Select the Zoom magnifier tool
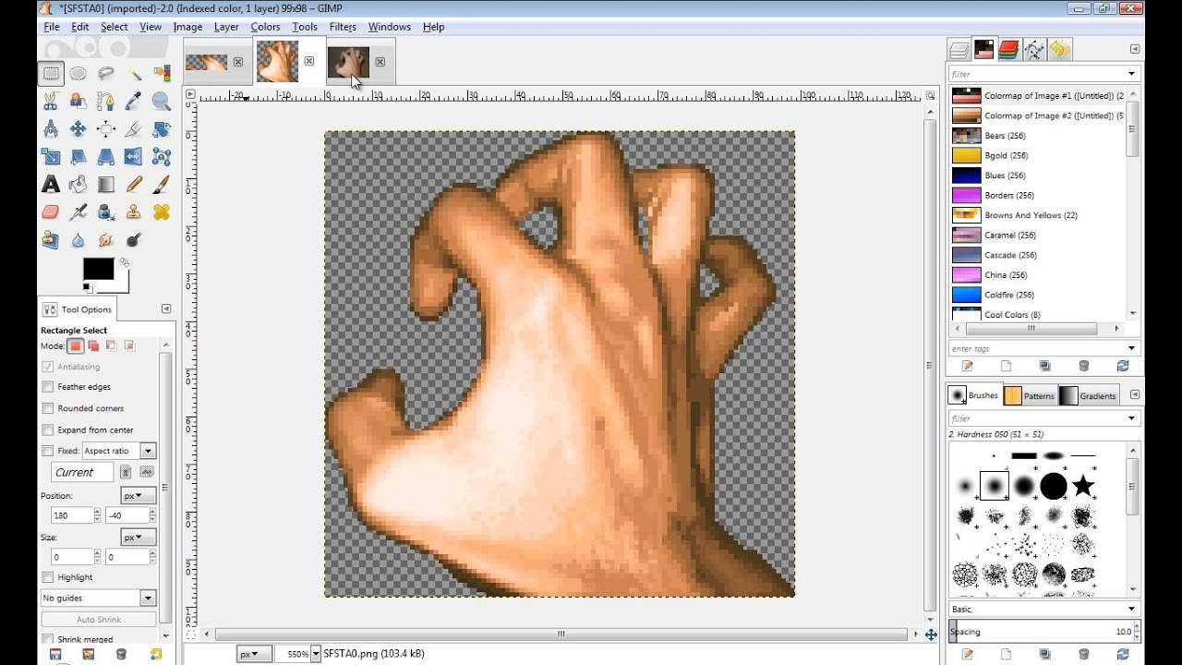 [x=162, y=102]
